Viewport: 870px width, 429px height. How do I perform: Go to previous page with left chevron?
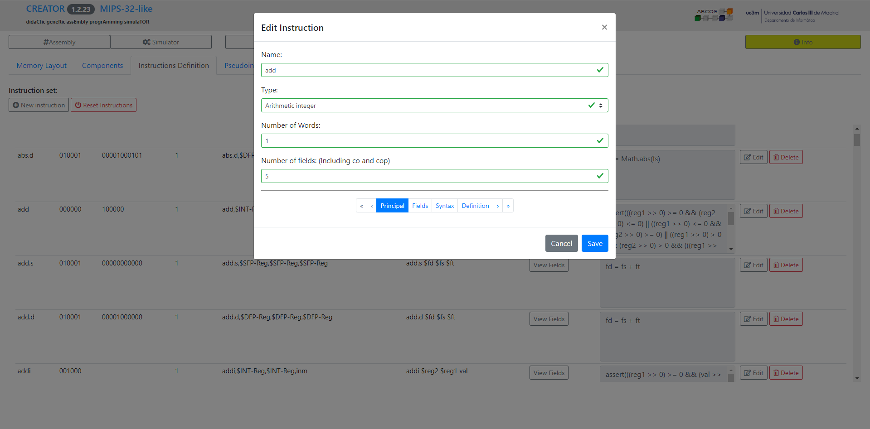372,206
